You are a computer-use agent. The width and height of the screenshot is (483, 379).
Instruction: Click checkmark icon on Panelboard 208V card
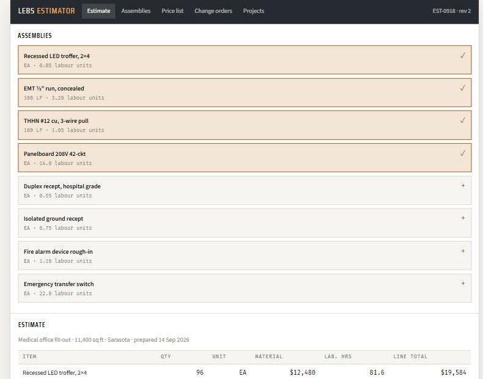(x=462, y=153)
